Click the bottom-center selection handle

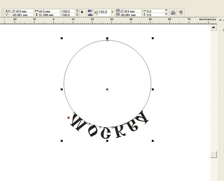tap(107, 141)
